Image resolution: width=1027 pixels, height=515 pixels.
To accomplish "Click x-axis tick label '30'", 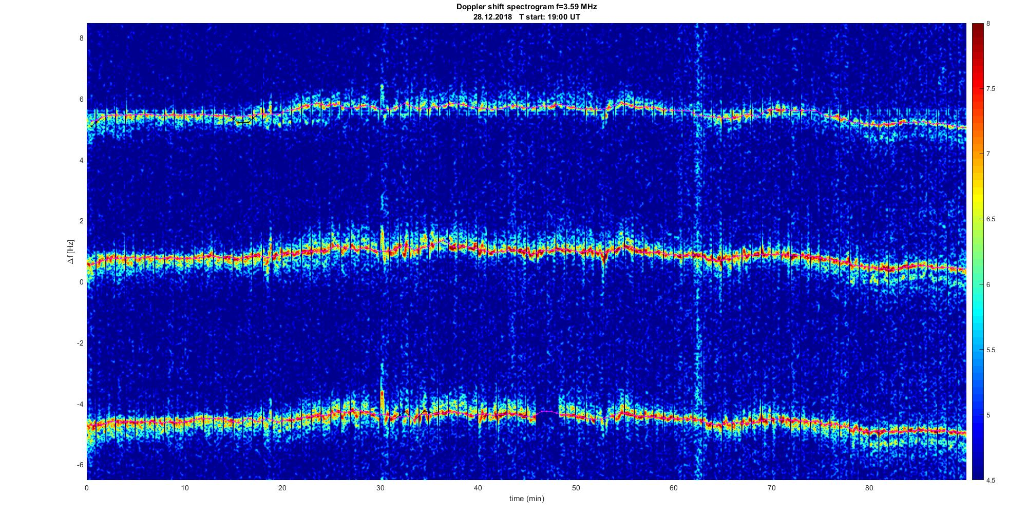I will tap(380, 488).
